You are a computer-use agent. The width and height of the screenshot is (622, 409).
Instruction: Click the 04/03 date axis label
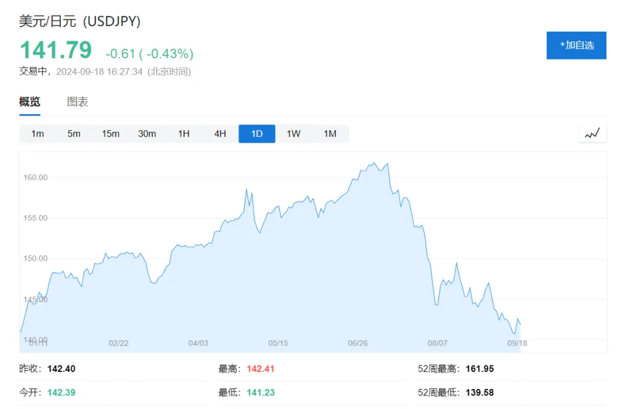198,344
